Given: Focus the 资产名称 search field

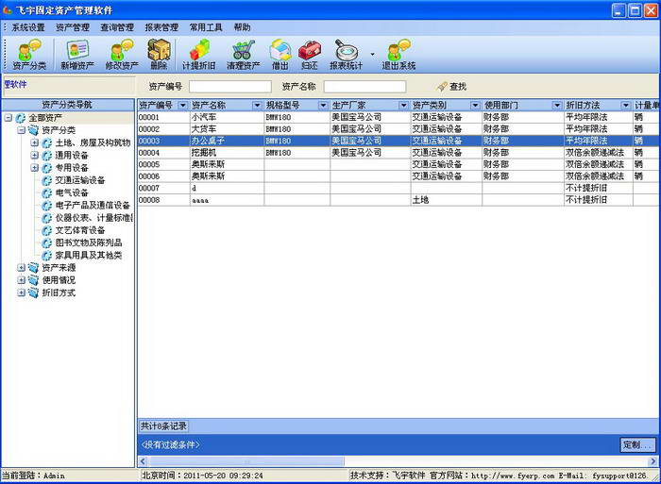Looking at the screenshot, I should tap(365, 87).
